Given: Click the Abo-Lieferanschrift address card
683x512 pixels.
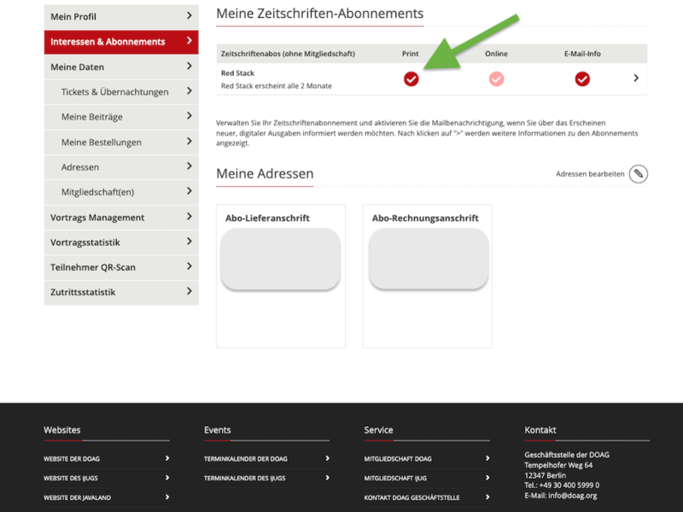Looking at the screenshot, I should [x=281, y=276].
